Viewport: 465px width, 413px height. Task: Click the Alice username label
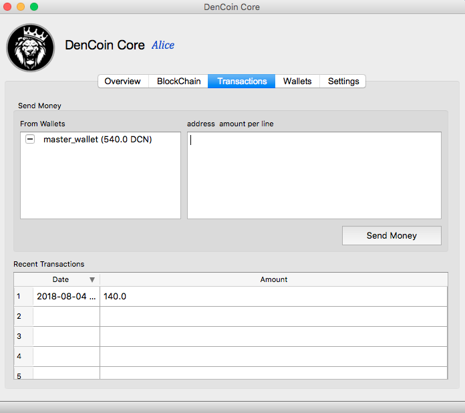[163, 45]
